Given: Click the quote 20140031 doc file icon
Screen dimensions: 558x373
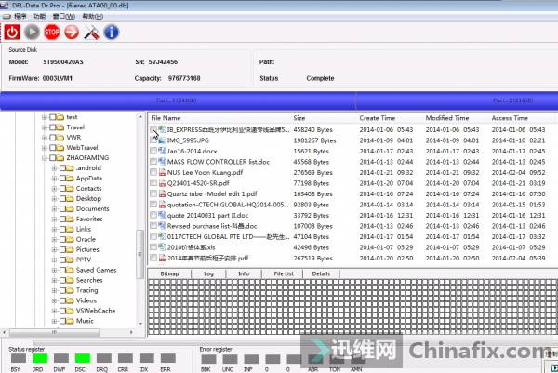Looking at the screenshot, I should (162, 215).
